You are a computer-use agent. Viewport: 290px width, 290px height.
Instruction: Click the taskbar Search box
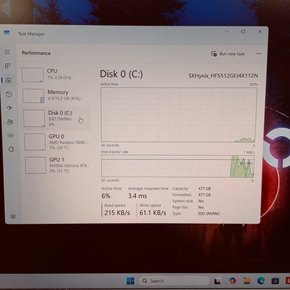coord(174,281)
